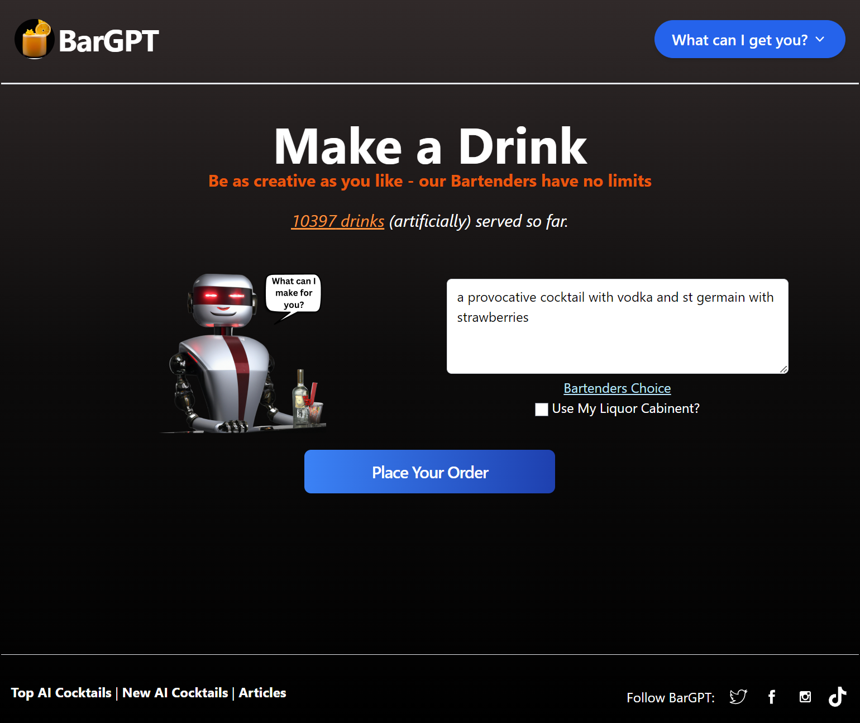Screen dimensions: 860x723
Task: Click the Place Your Order button
Action: [429, 472]
